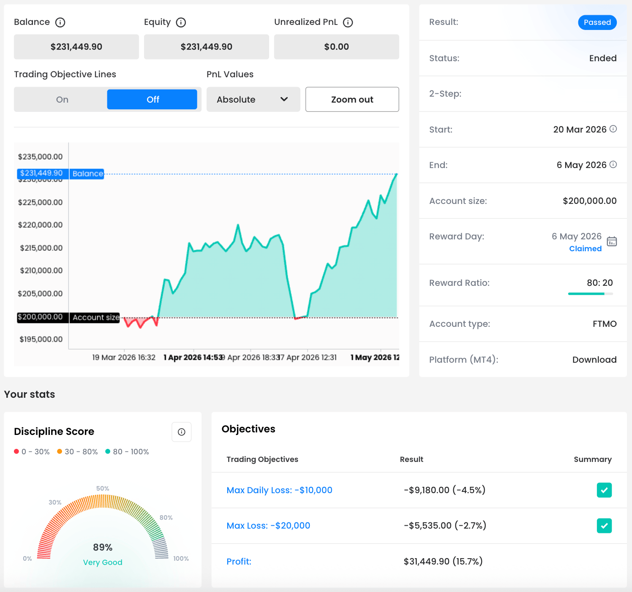The height and width of the screenshot is (592, 632).
Task: Click the -$5,535.00 (-2.7%) result
Action: pyautogui.click(x=445, y=526)
